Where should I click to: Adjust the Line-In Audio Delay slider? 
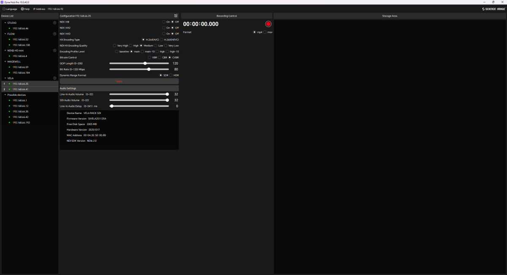(x=139, y=106)
